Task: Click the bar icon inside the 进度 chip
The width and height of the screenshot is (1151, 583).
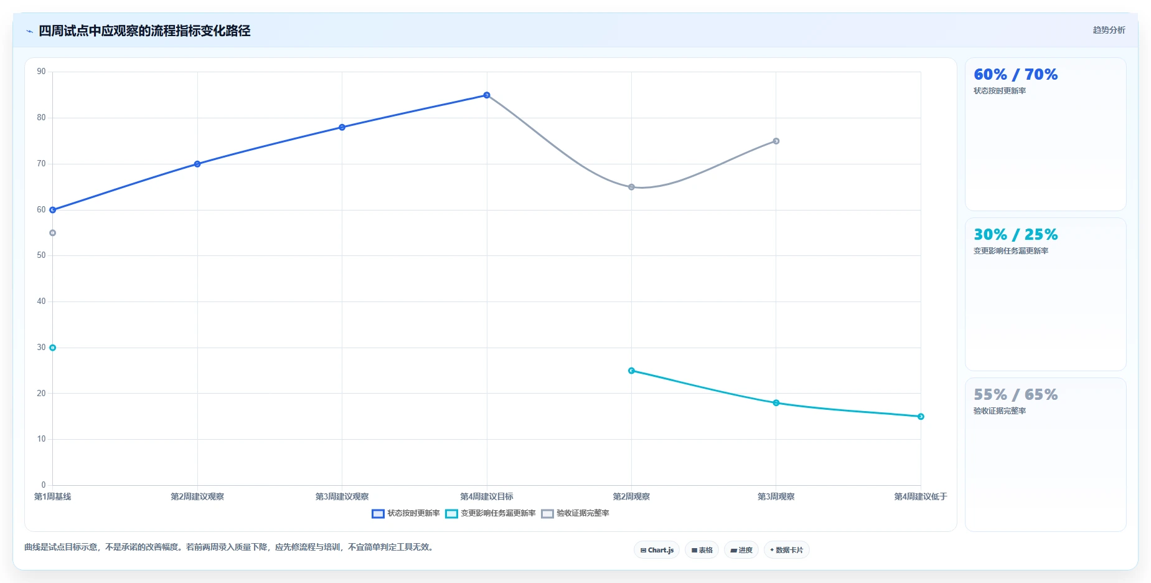Action: tap(733, 551)
